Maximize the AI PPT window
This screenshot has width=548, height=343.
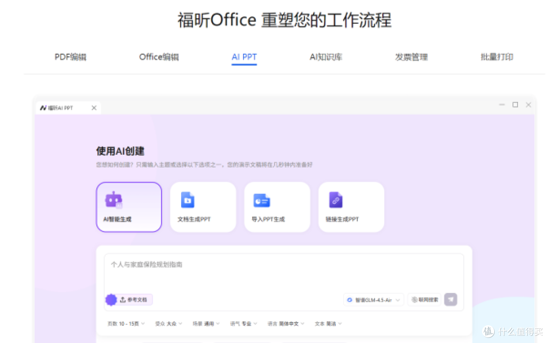[x=515, y=105]
